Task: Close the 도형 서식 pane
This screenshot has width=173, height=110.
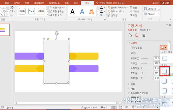Action: click(170, 25)
